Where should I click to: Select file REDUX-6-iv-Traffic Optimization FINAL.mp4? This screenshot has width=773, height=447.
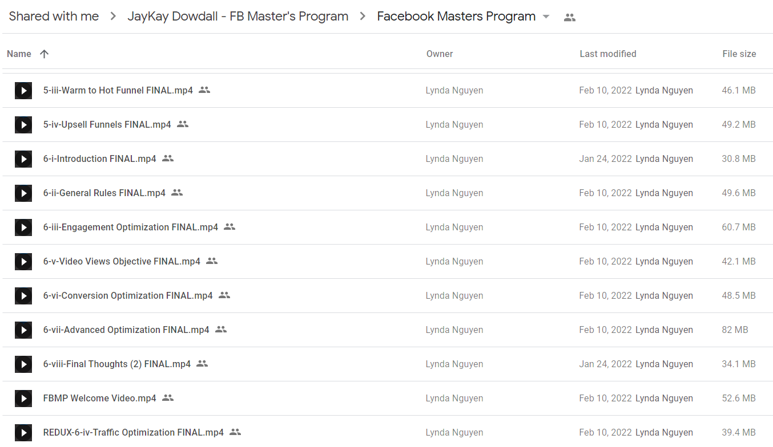(x=134, y=432)
